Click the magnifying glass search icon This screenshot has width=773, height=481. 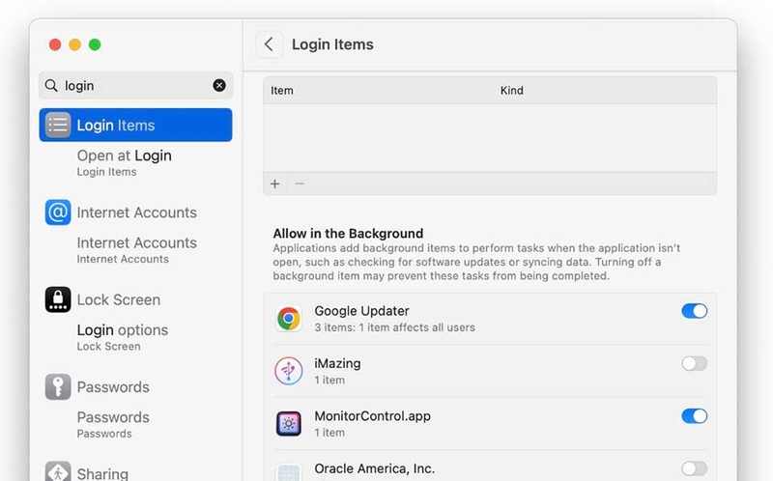[51, 85]
